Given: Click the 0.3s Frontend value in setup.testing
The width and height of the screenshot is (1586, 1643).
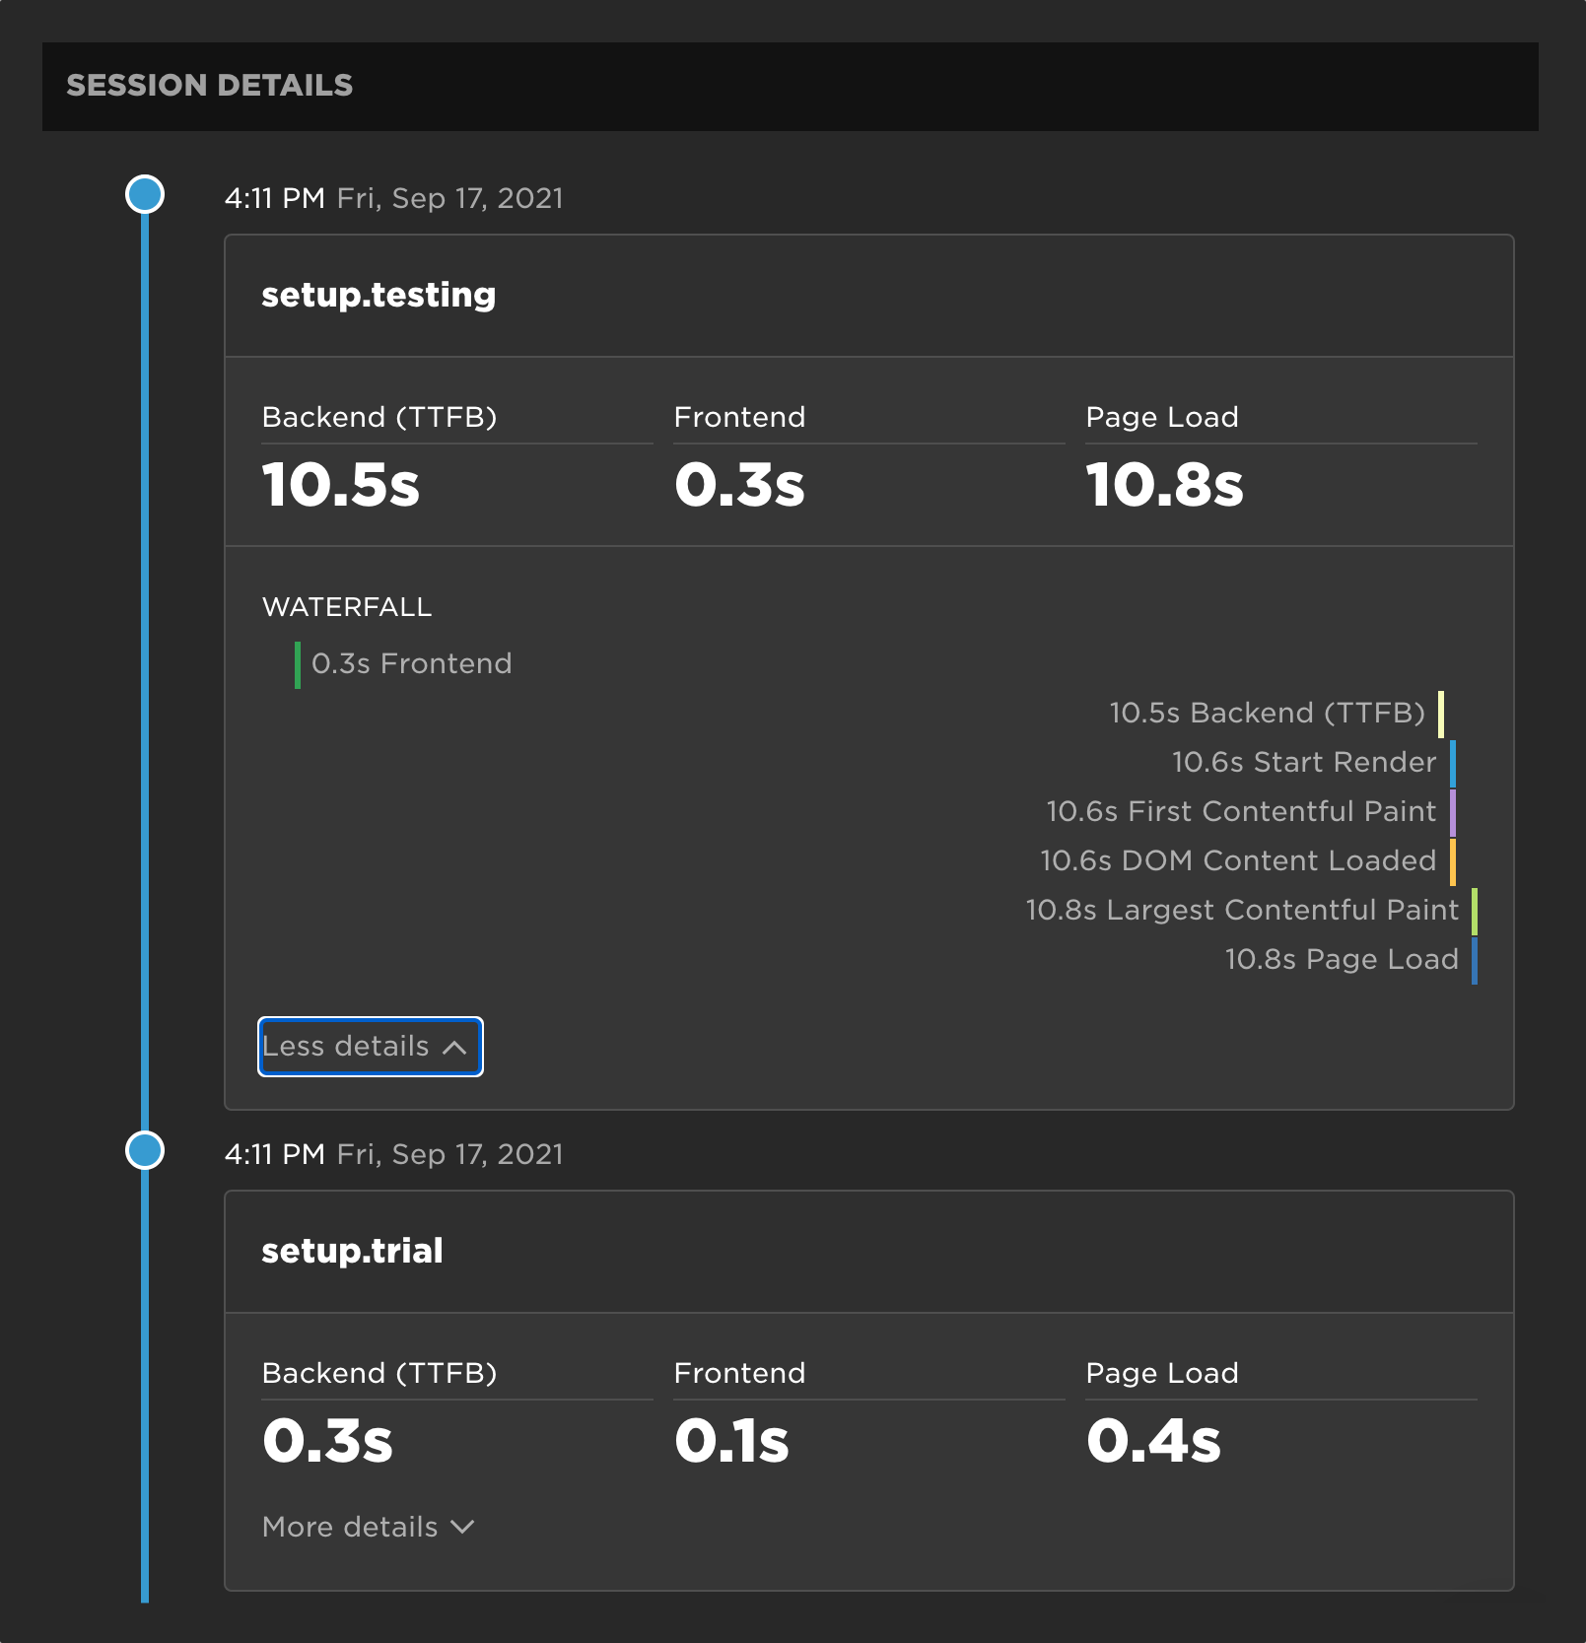Looking at the screenshot, I should pyautogui.click(x=739, y=485).
